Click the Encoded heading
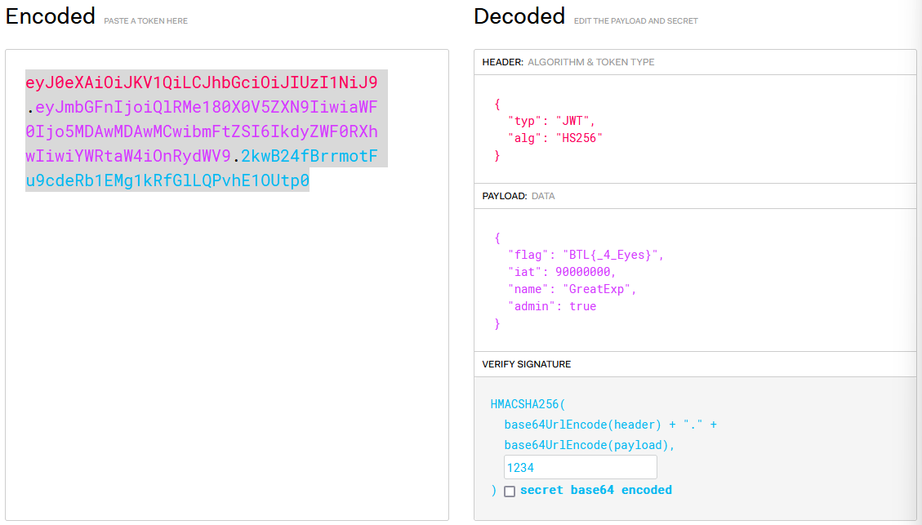Screen dimensions: 922x525 pos(51,16)
